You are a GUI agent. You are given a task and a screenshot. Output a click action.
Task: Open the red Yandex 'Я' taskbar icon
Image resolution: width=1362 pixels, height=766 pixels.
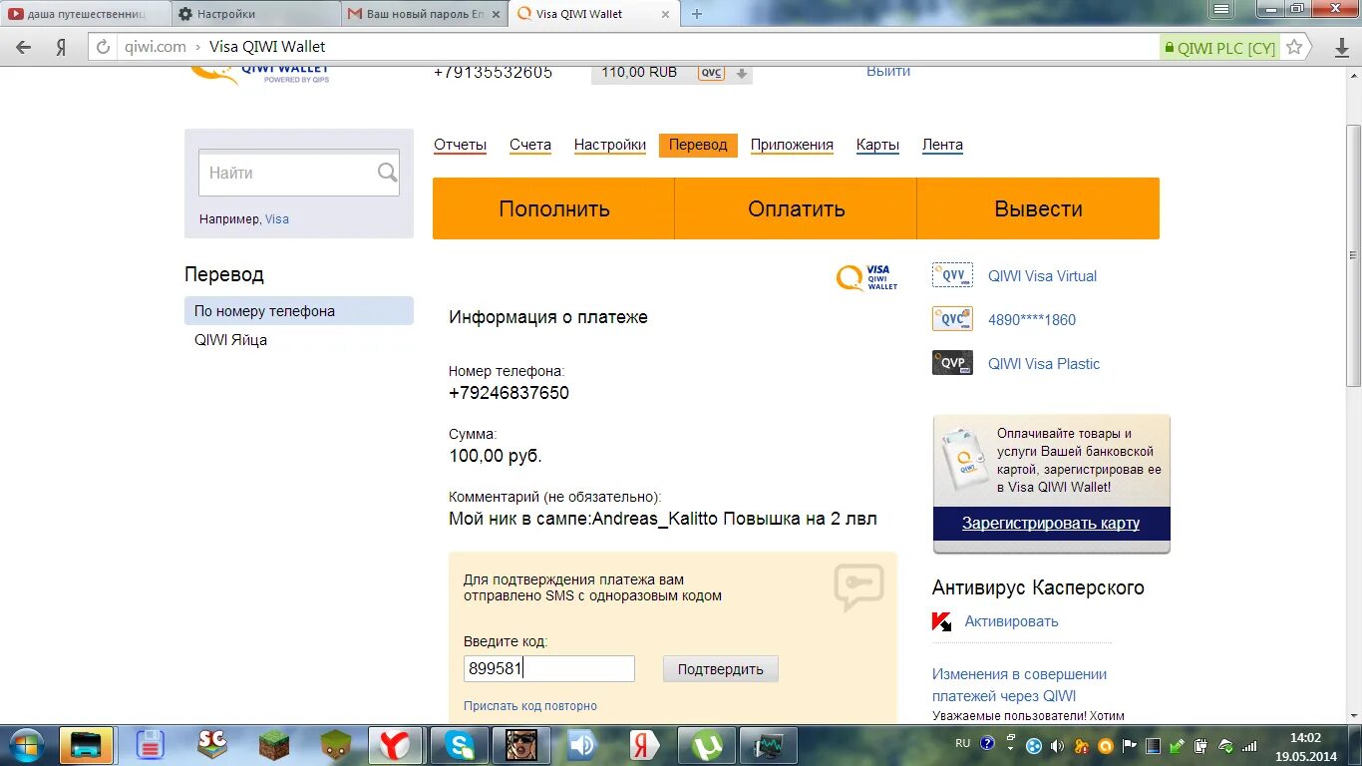click(x=644, y=745)
